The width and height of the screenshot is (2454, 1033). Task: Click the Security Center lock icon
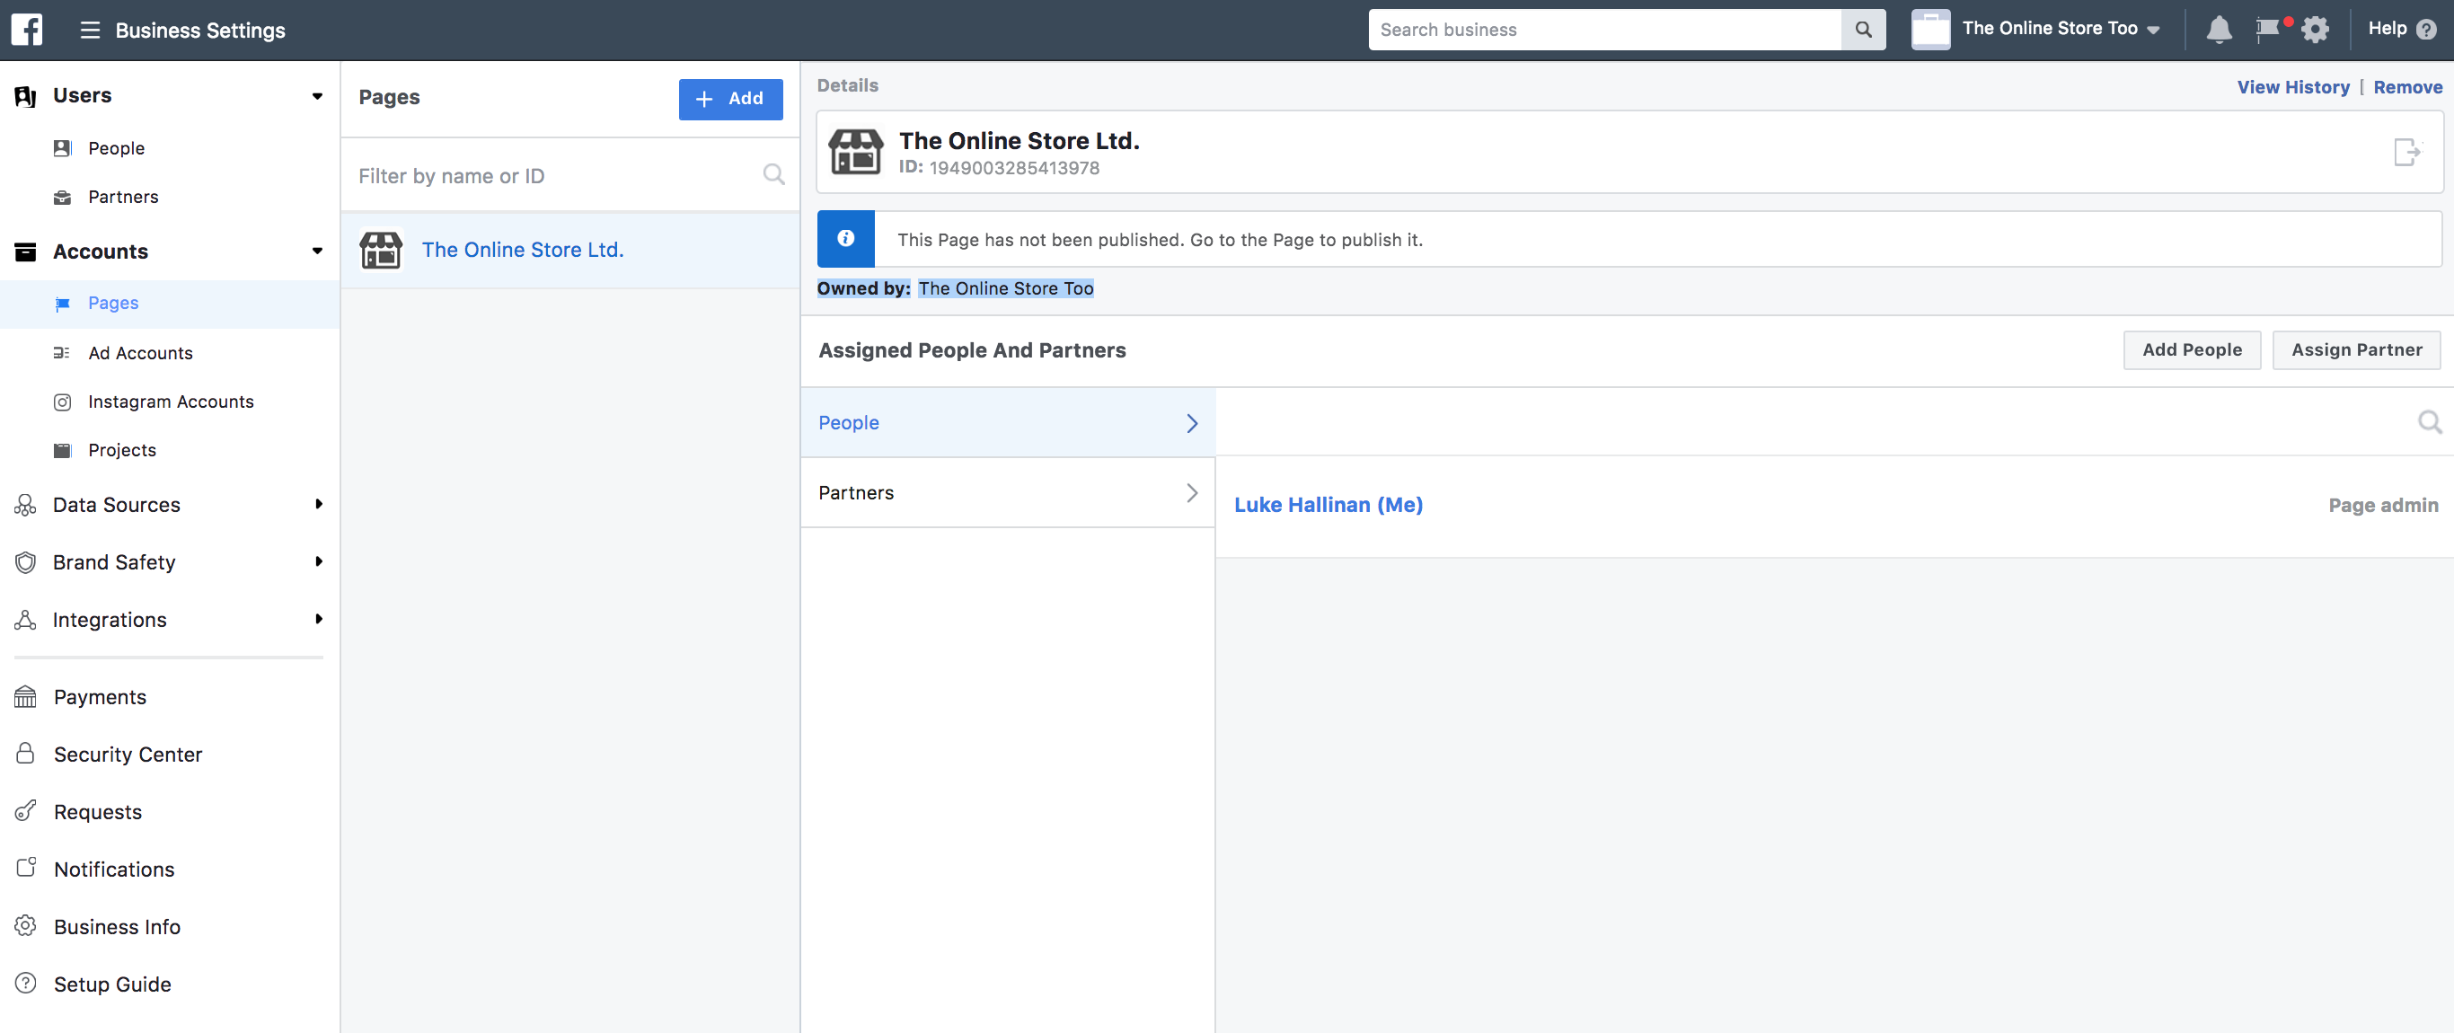(x=26, y=754)
